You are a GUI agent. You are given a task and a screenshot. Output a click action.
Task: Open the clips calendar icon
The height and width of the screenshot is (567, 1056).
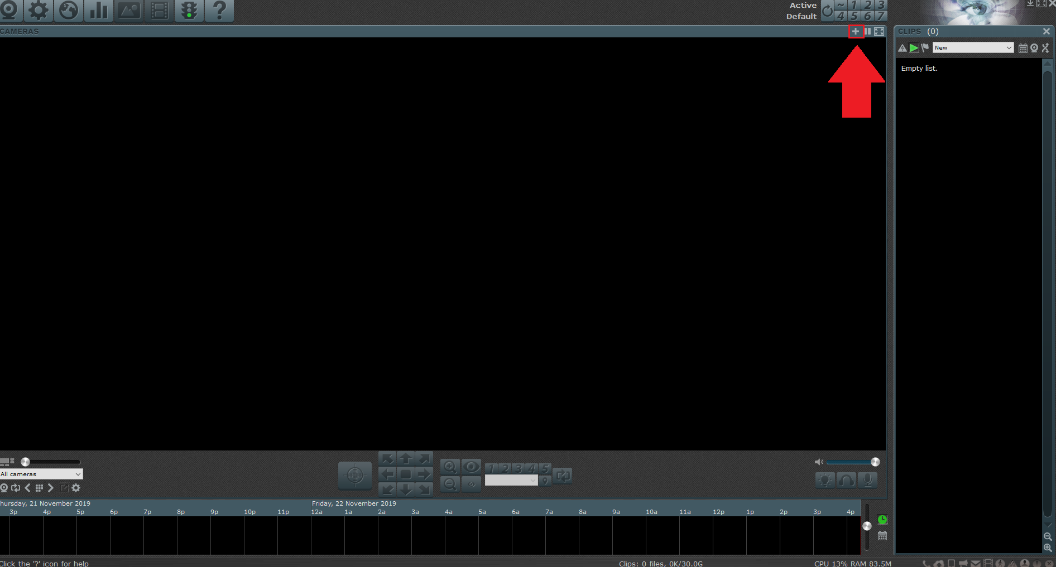pyautogui.click(x=1023, y=49)
